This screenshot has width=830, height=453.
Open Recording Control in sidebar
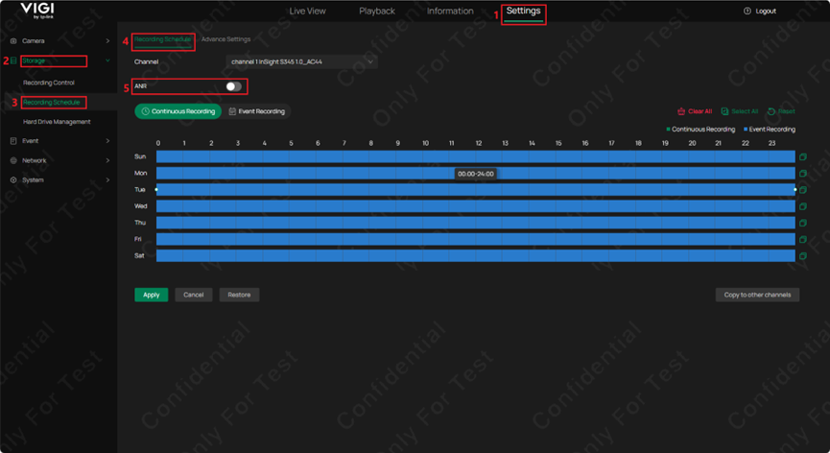[49, 83]
